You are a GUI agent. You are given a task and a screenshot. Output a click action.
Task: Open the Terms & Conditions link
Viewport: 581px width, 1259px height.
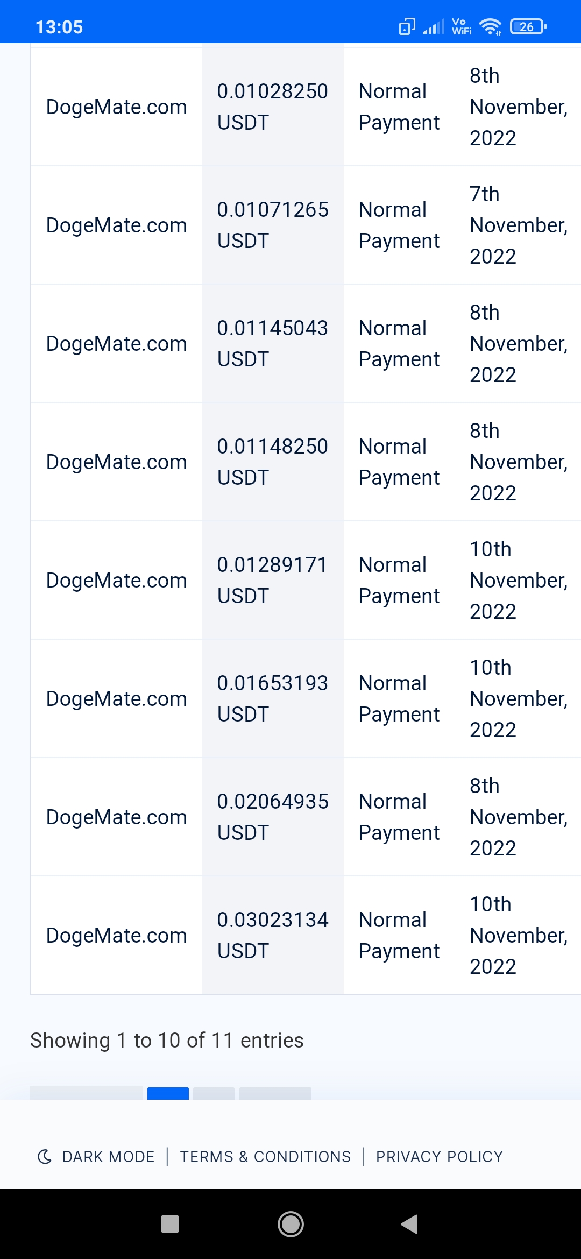(x=265, y=1157)
